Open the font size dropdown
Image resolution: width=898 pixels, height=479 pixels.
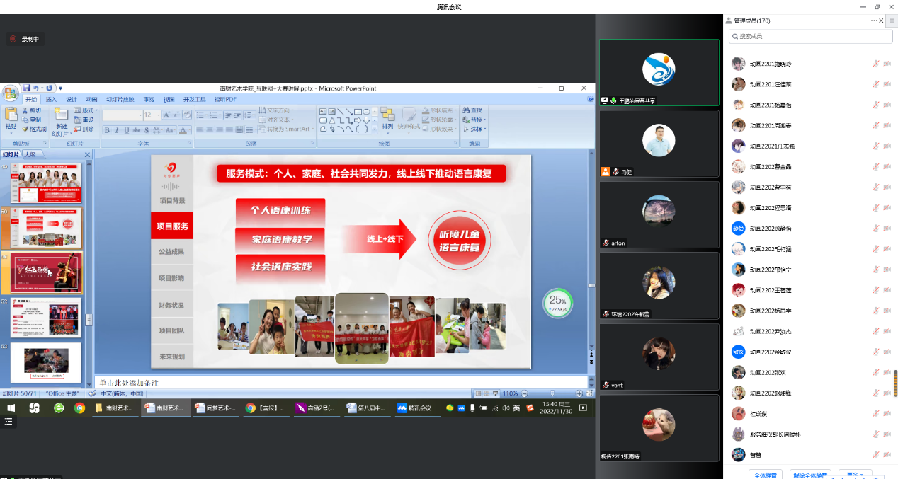pos(158,115)
